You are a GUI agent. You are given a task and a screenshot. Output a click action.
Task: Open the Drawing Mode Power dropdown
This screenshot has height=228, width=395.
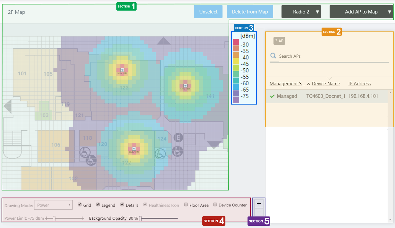(x=54, y=205)
